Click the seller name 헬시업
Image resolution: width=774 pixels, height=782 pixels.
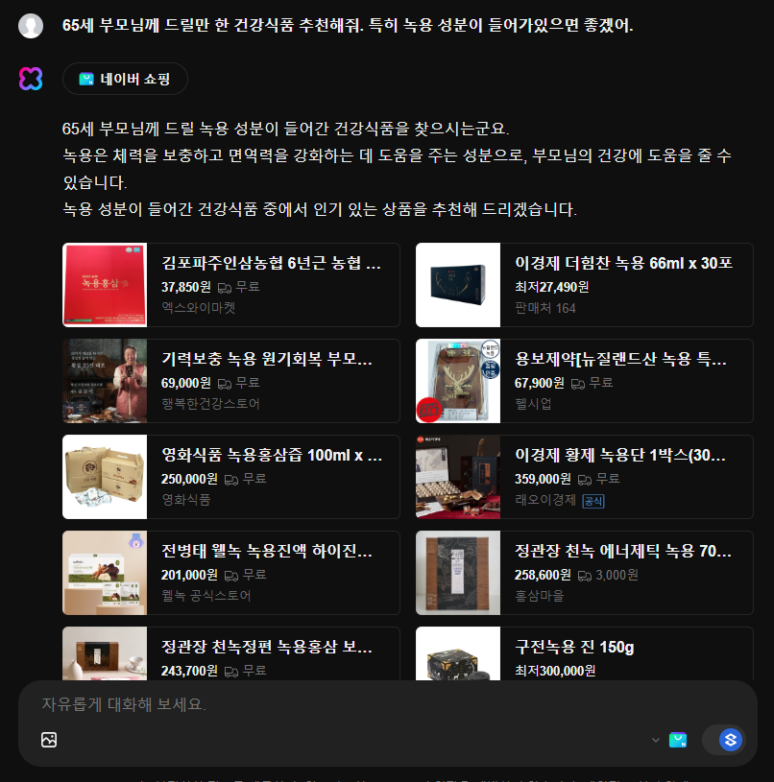point(533,403)
